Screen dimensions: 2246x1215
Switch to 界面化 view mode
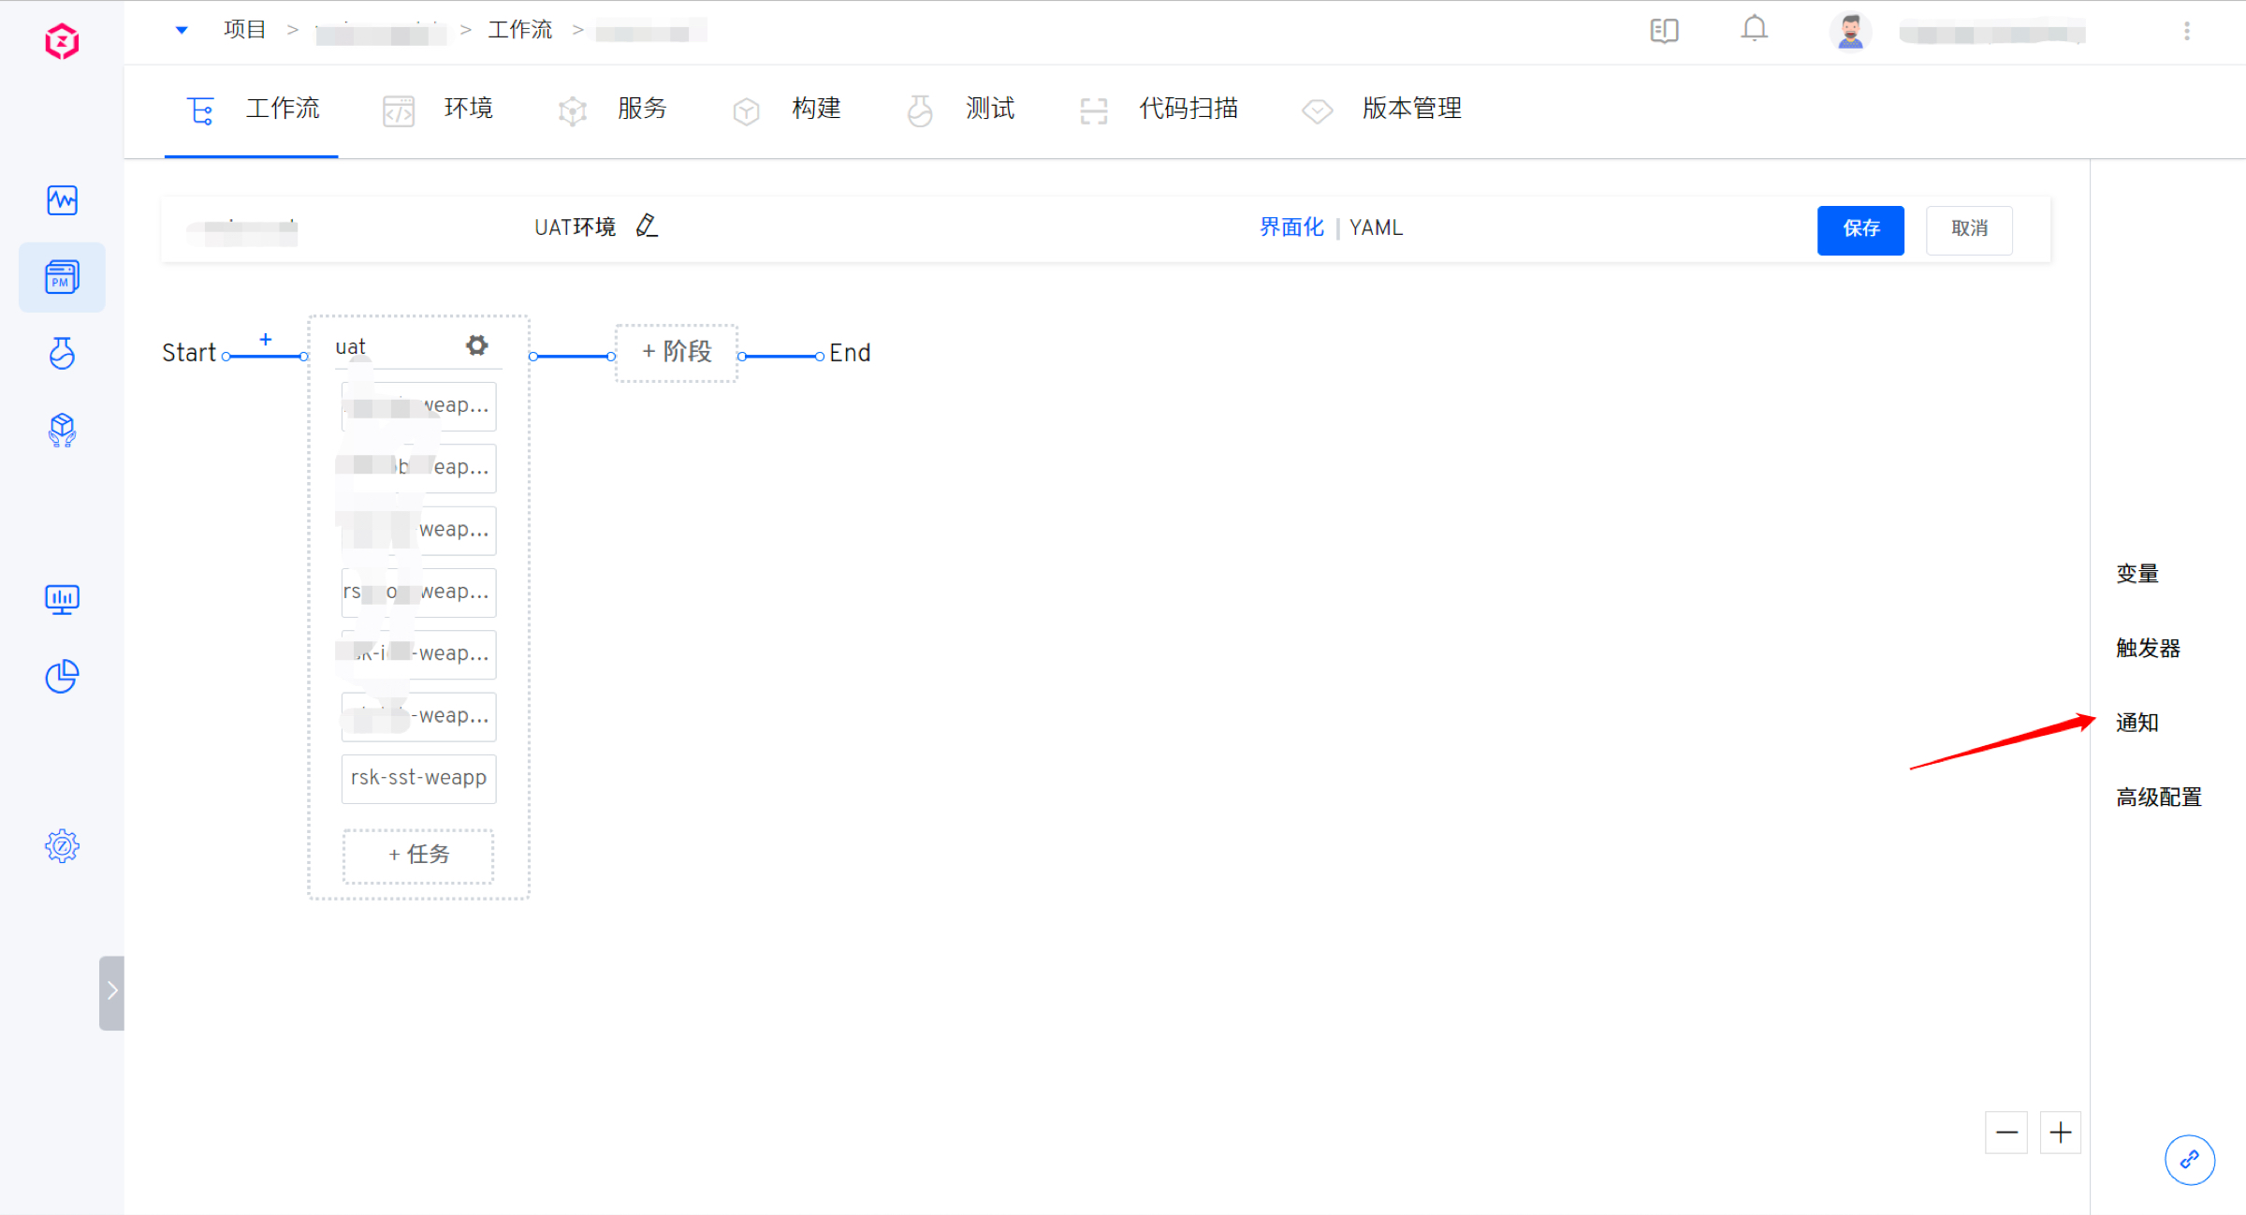(1291, 227)
